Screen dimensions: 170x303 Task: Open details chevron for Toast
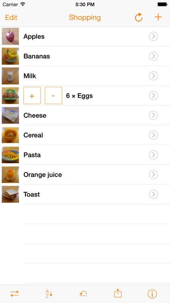click(153, 194)
